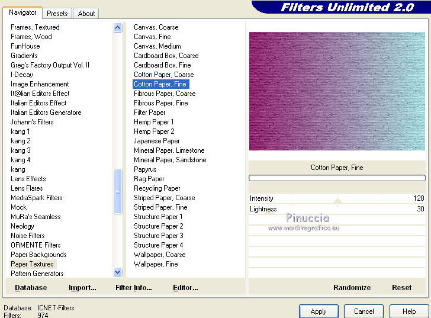
Task: Open the About tab
Action: (86, 14)
